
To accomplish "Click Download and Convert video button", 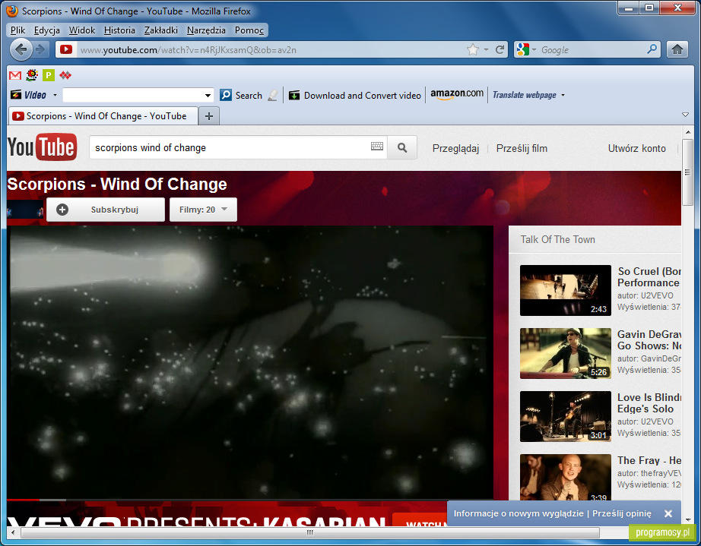I will [x=355, y=96].
